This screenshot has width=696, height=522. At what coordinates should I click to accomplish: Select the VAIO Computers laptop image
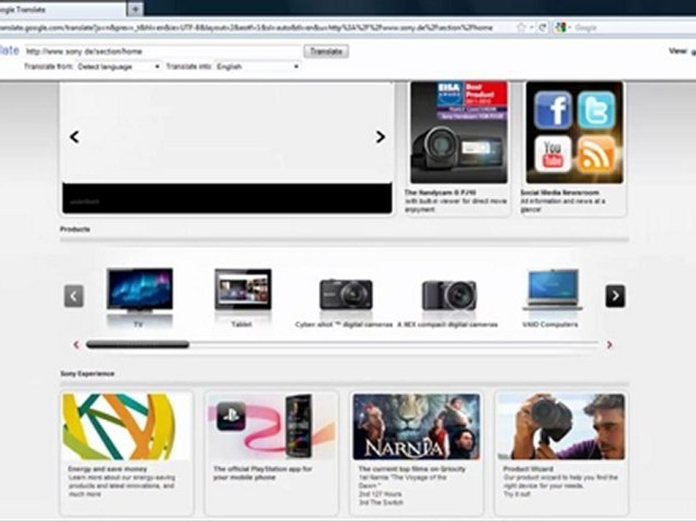pyautogui.click(x=552, y=290)
